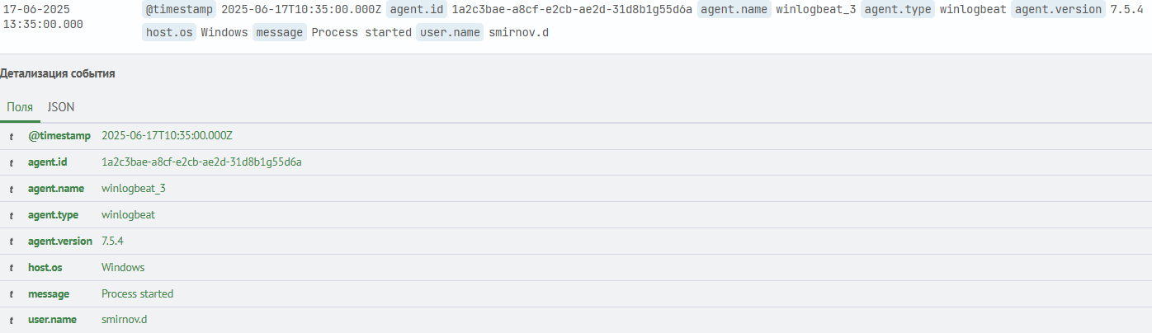Click the type icon beside agent.type row
The width and height of the screenshot is (1152, 333).
click(12, 215)
